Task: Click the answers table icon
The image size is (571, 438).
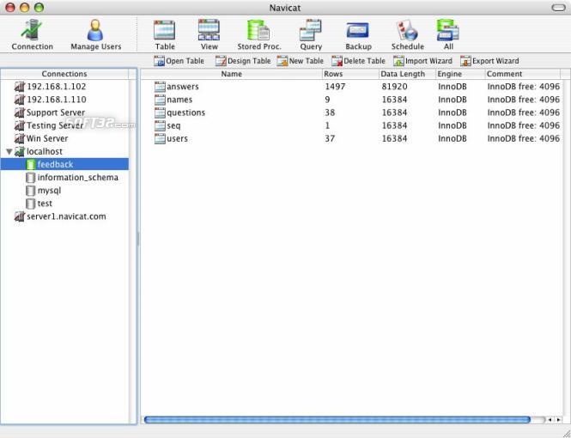Action: 160,87
